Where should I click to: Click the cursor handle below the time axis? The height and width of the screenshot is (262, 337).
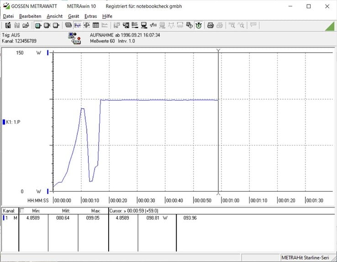coord(218,194)
